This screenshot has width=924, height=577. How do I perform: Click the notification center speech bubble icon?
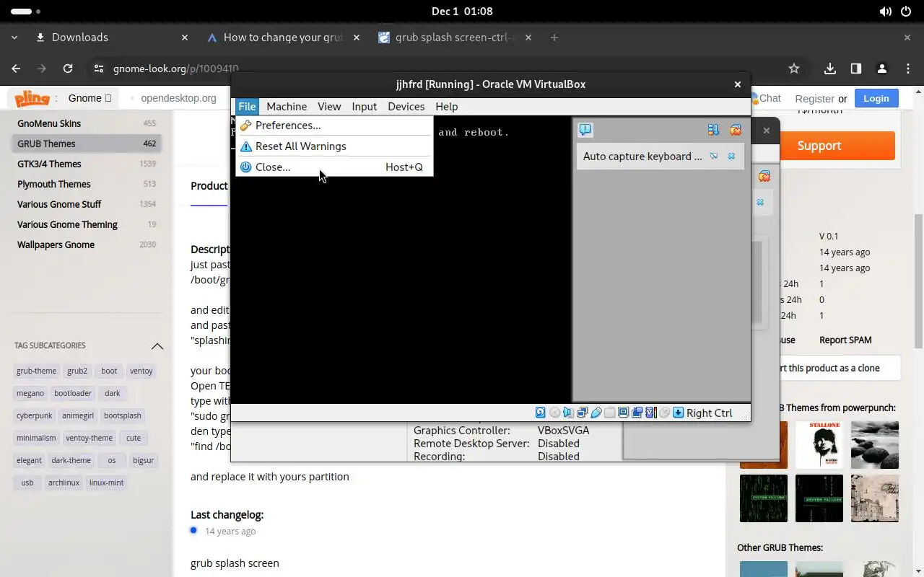tap(585, 130)
